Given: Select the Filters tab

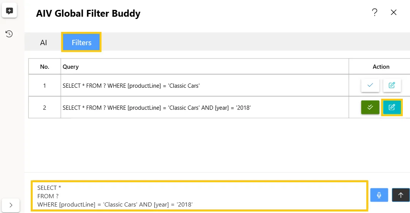Looking at the screenshot, I should [x=82, y=43].
